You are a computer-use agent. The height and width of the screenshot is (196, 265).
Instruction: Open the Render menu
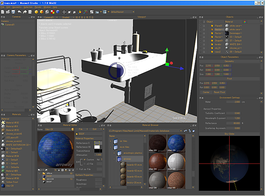pyautogui.click(x=38, y=7)
